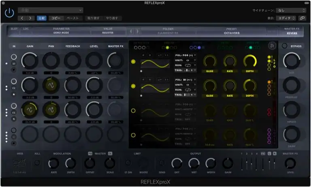The width and height of the screenshot is (311, 187).
Task: Click the 比較 compare button
Action: [41, 18]
